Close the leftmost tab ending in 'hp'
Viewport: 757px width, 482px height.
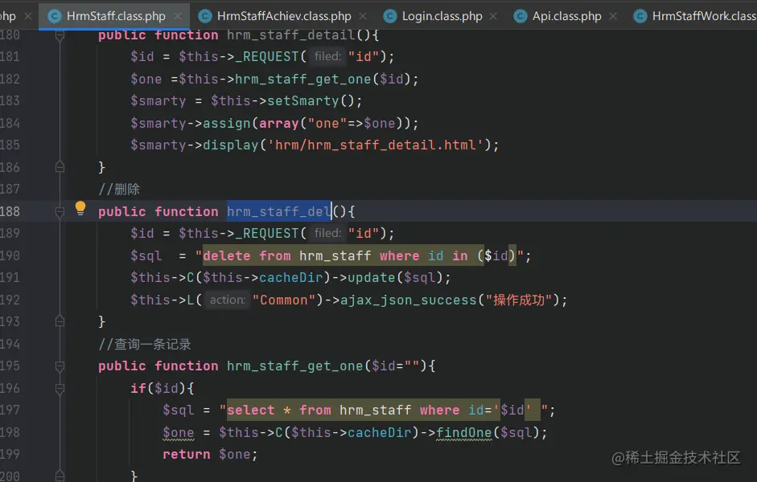pyautogui.click(x=28, y=16)
